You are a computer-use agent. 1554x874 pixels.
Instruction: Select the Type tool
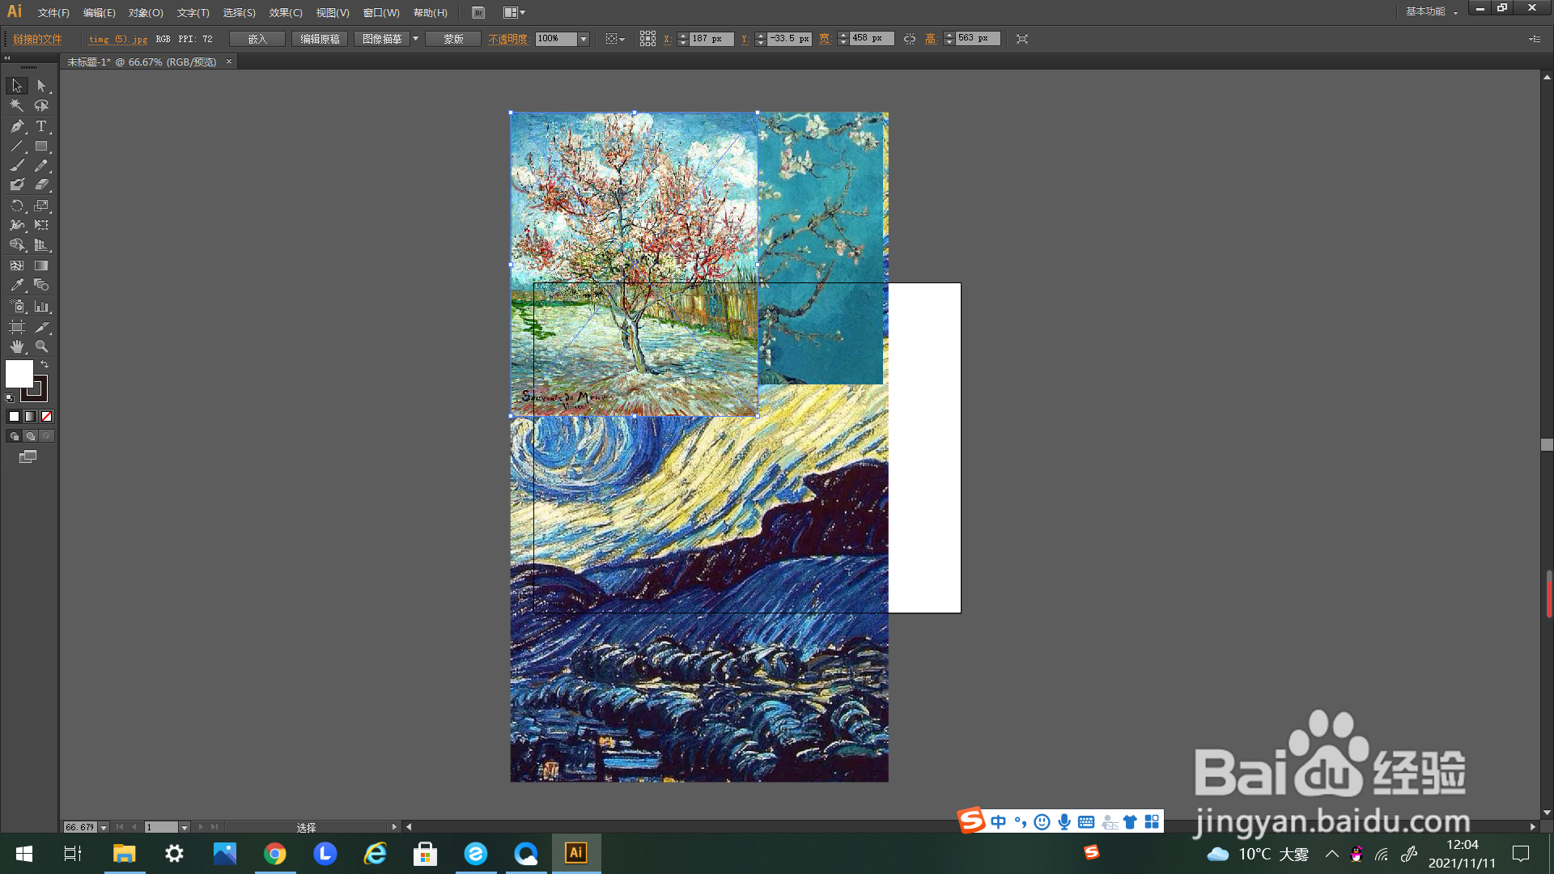tap(41, 126)
